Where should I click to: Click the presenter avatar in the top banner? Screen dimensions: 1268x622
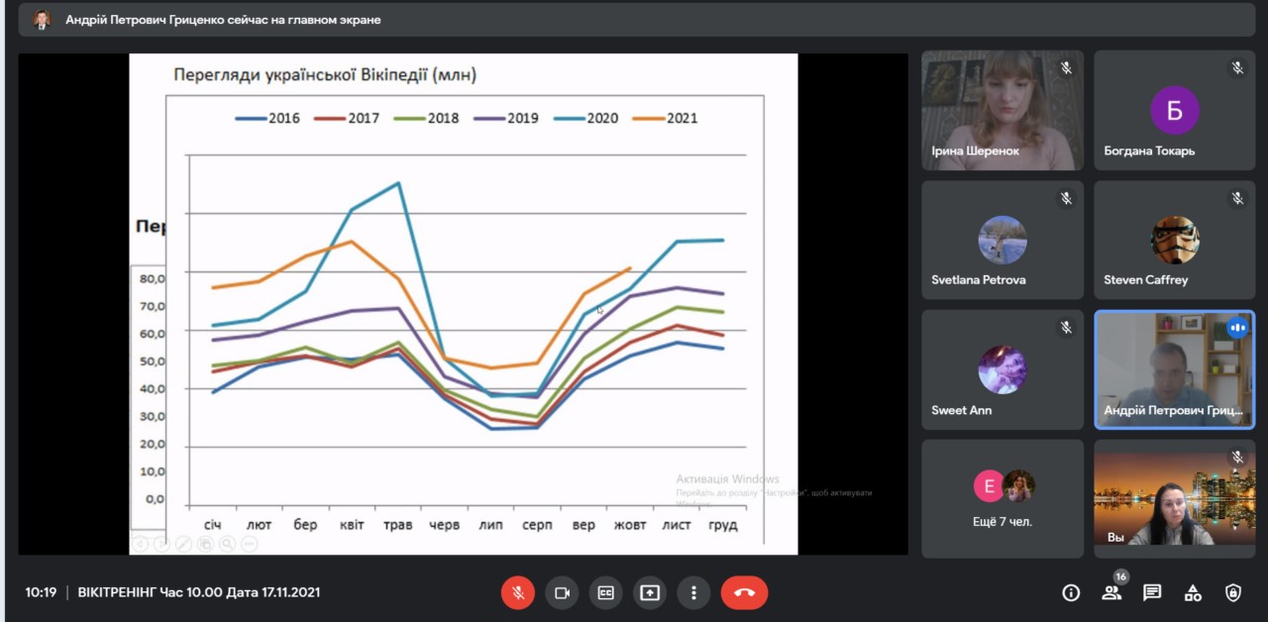pyautogui.click(x=42, y=20)
